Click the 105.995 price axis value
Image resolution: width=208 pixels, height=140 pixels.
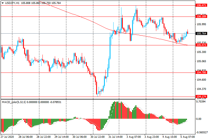coord(201,24)
